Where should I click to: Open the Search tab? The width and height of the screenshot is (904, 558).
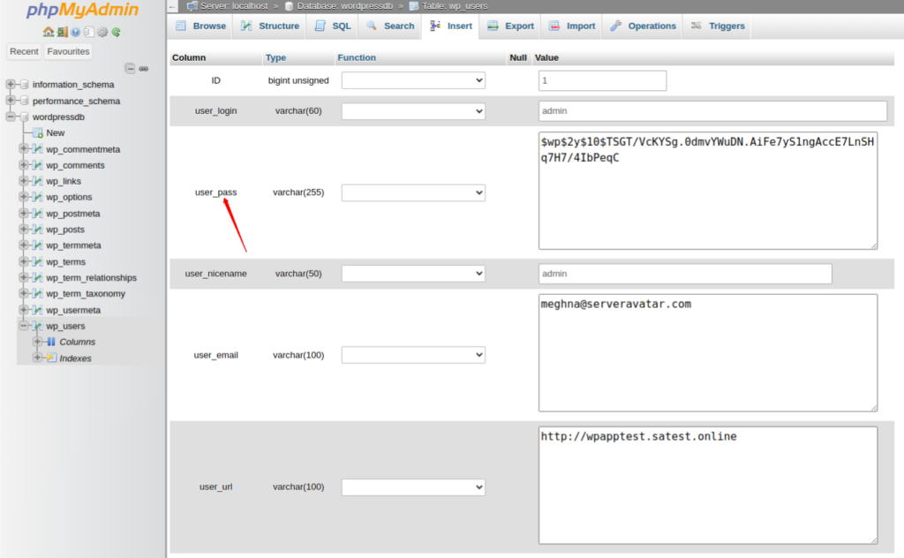(390, 26)
